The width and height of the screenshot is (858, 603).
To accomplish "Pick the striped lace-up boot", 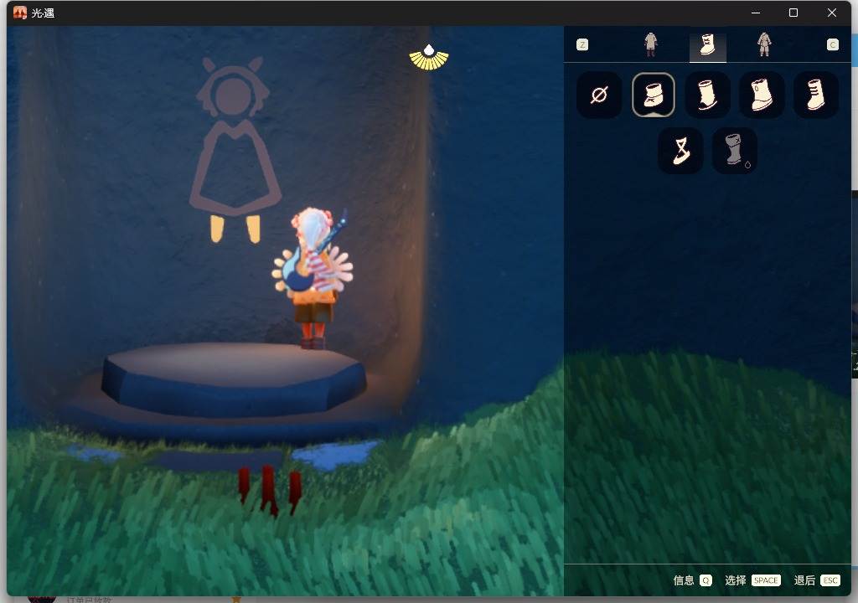I will click(815, 95).
